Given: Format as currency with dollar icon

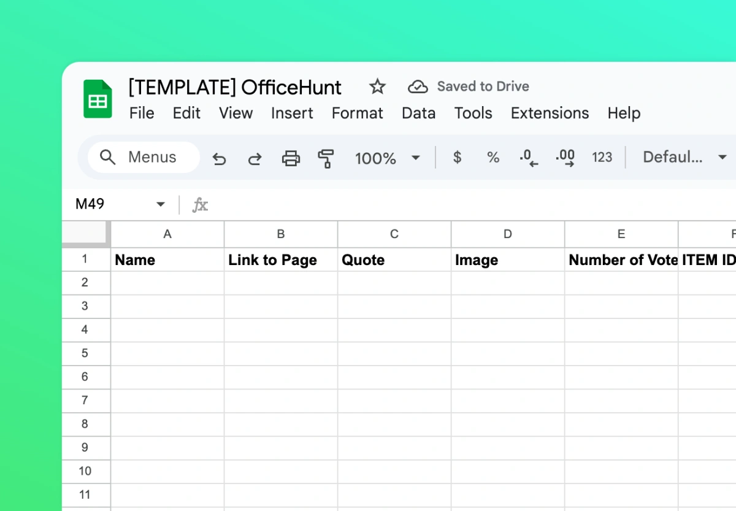Looking at the screenshot, I should [457, 158].
